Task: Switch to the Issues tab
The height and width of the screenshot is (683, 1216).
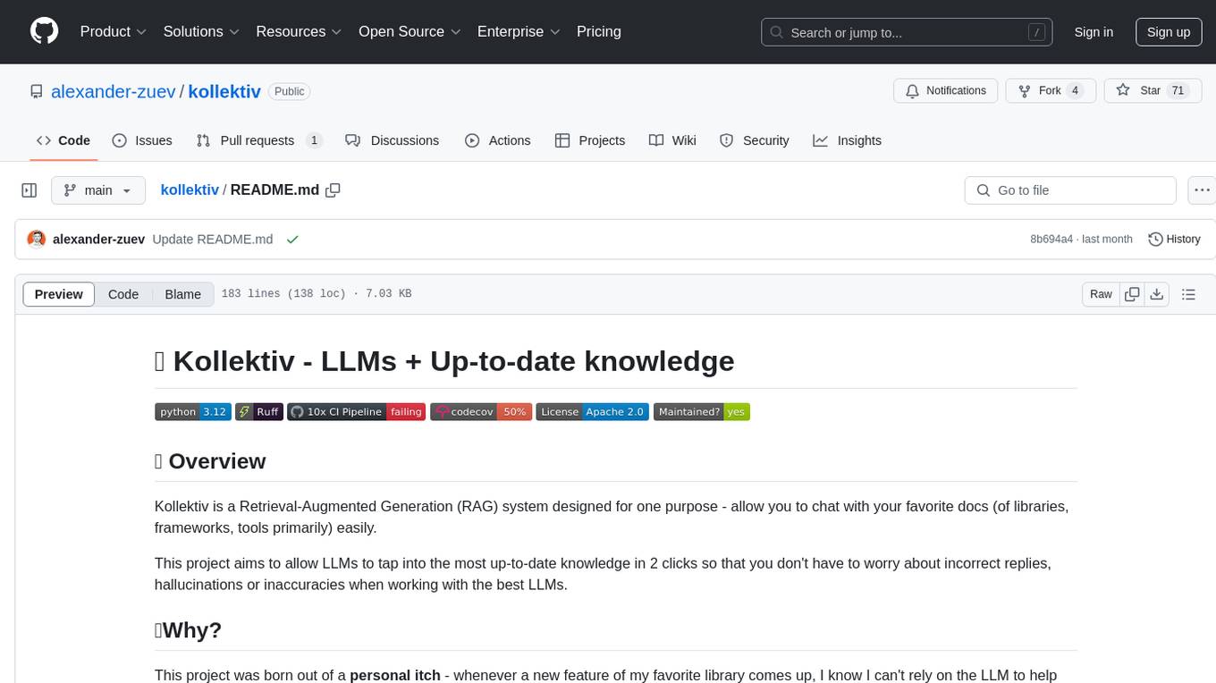Action: tap(142, 140)
